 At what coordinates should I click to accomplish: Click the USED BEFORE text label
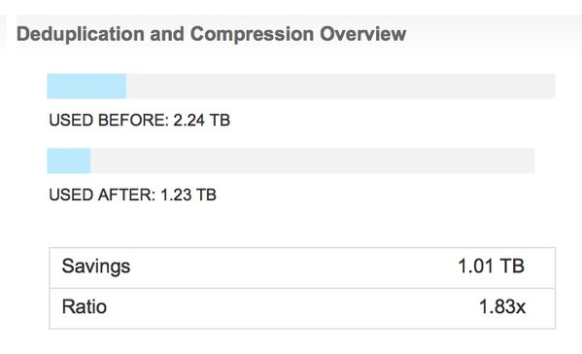coord(109,121)
